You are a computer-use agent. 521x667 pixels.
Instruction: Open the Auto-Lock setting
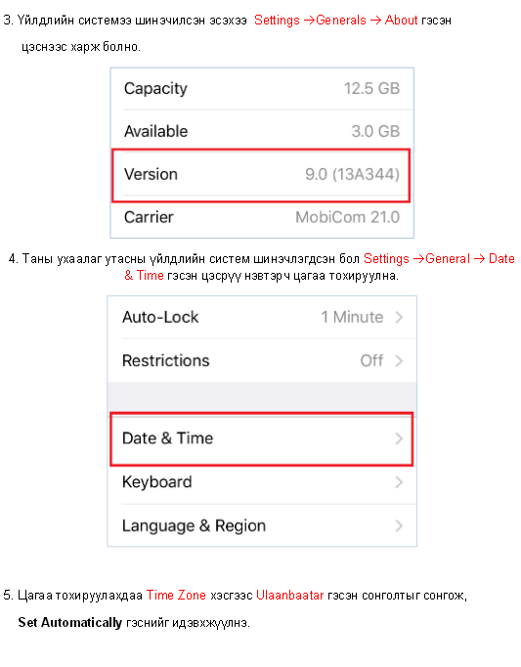pyautogui.click(x=262, y=317)
